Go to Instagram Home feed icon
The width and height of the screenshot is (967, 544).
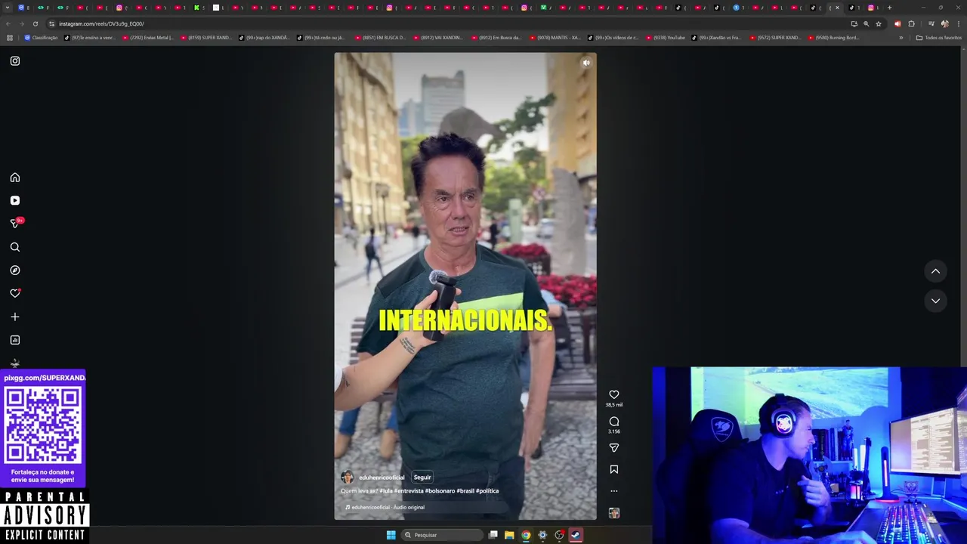(x=15, y=178)
